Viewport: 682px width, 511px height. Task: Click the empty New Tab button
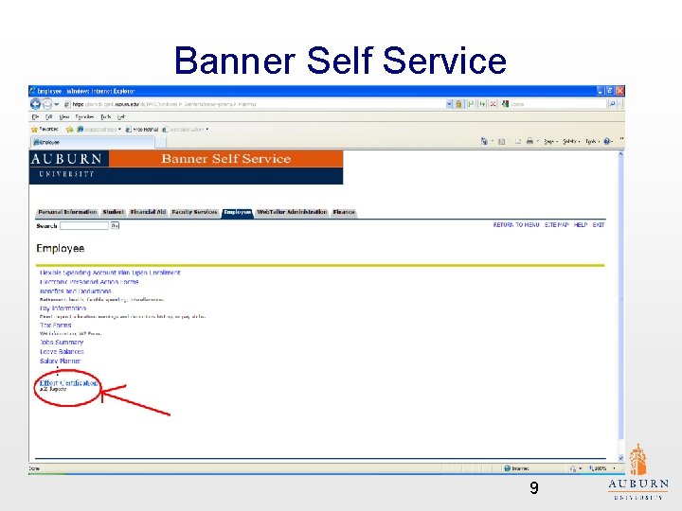(x=160, y=142)
